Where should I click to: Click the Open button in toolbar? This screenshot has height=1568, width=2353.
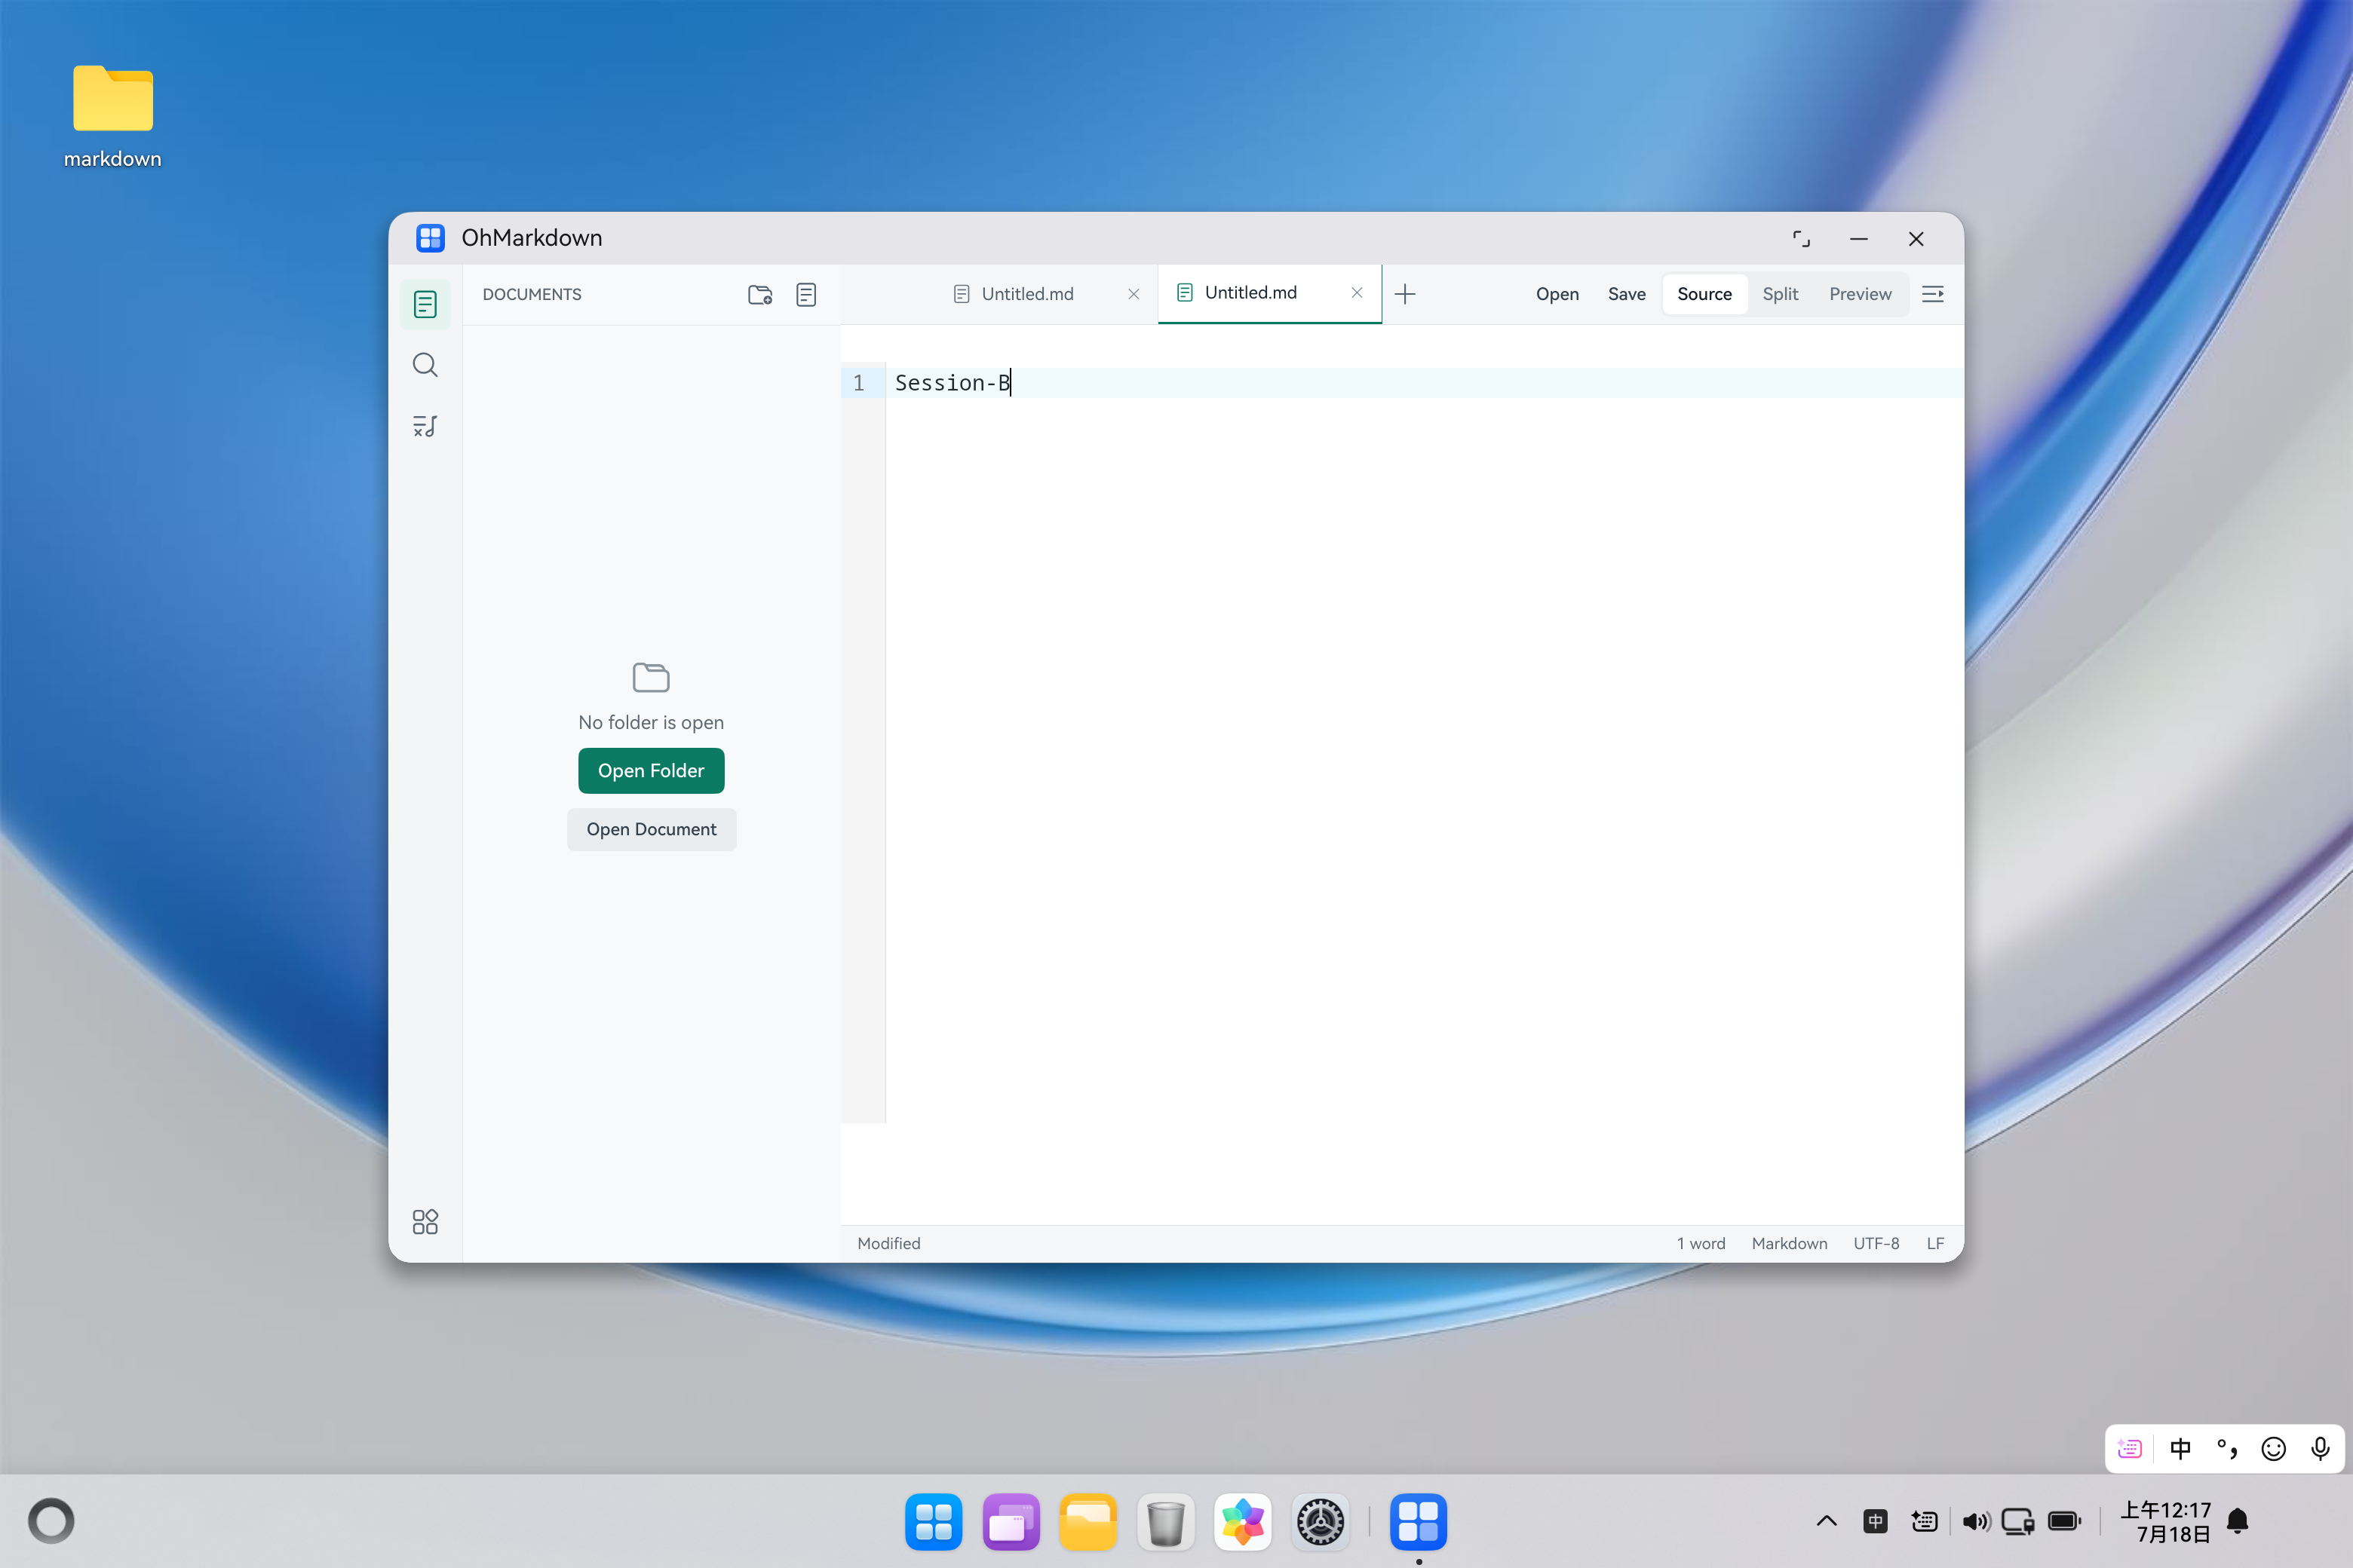click(x=1557, y=294)
